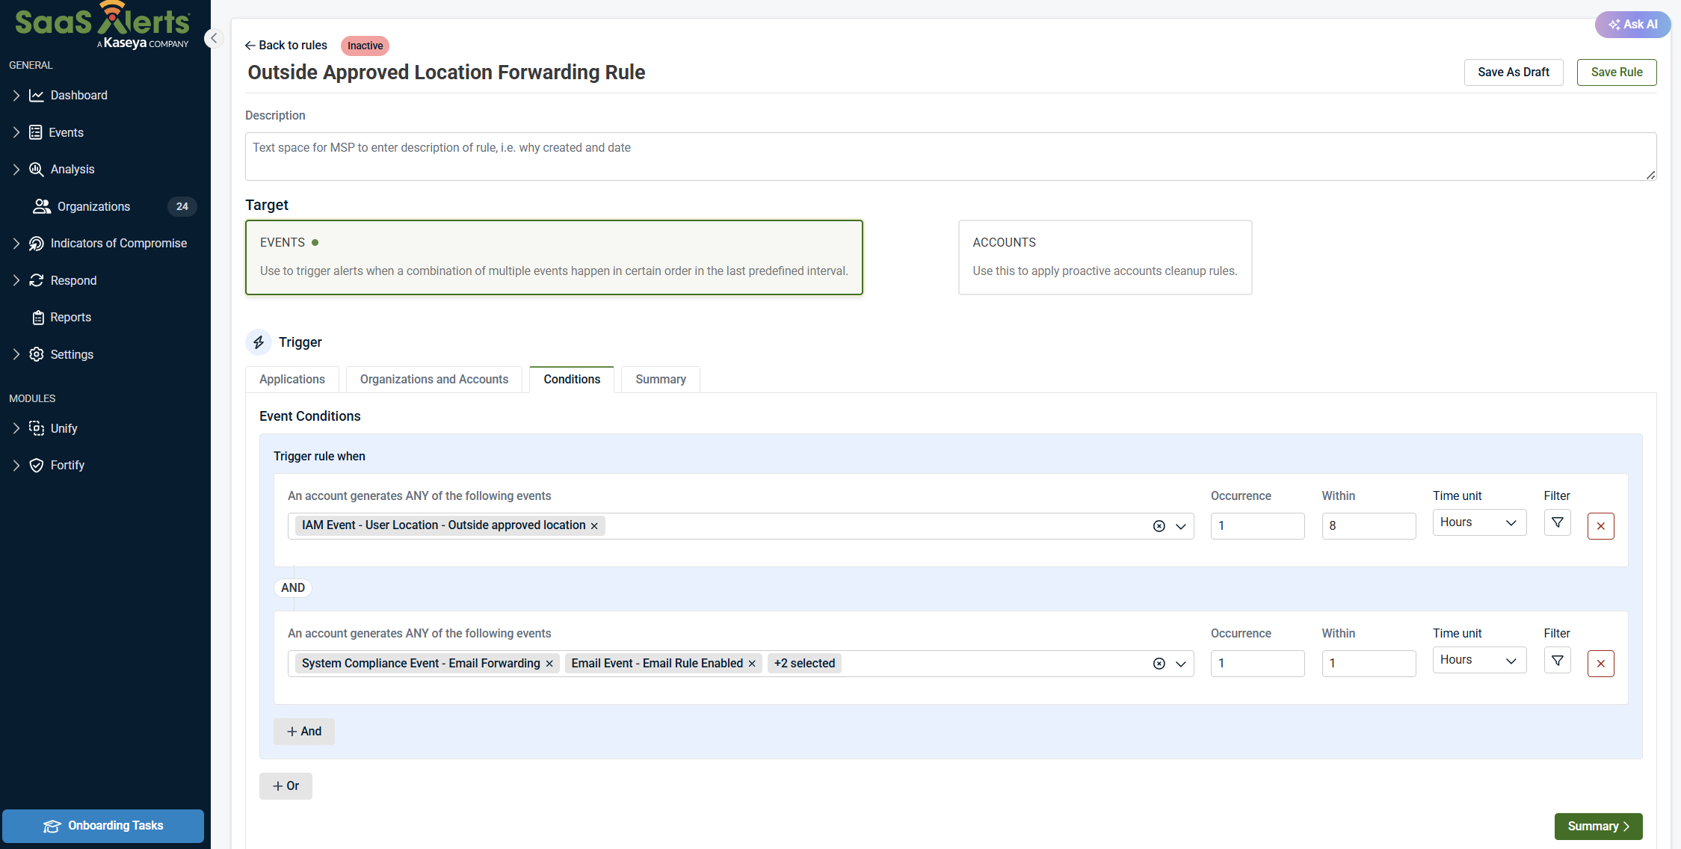Switch to Organizations and Accounts tab
The height and width of the screenshot is (849, 1681).
(434, 380)
